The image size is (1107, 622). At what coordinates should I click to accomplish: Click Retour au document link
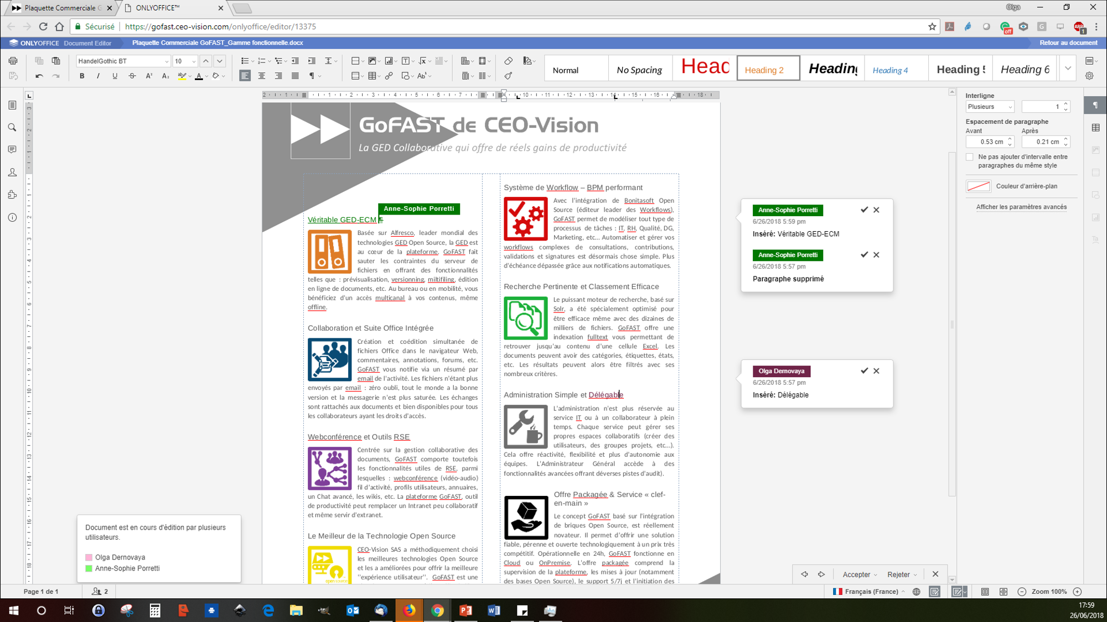1068,43
